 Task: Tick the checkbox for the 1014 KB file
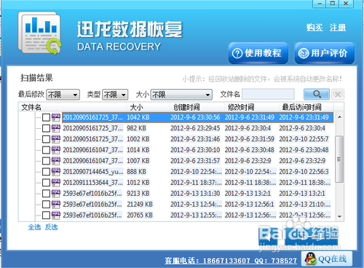pos(46,150)
